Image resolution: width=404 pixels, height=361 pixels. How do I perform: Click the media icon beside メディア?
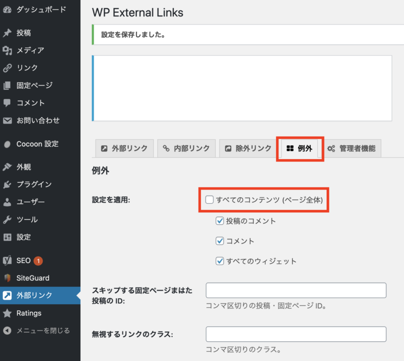tap(7, 50)
